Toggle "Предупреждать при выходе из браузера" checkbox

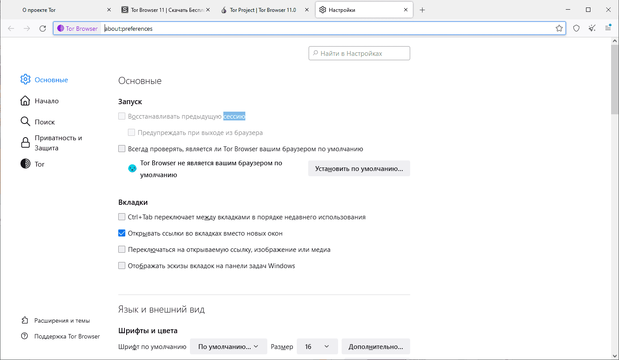[131, 132]
